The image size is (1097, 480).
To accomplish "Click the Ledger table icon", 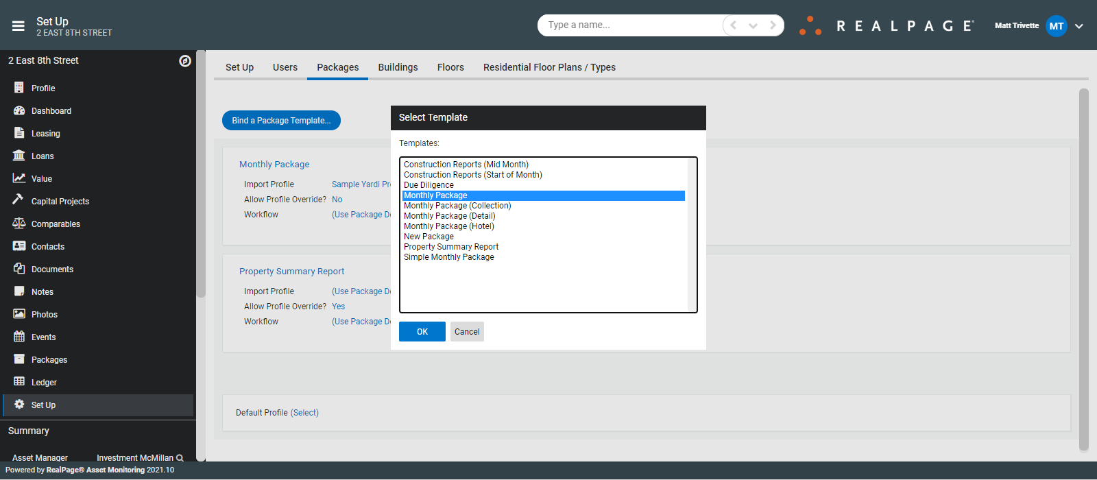I will pyautogui.click(x=19, y=382).
